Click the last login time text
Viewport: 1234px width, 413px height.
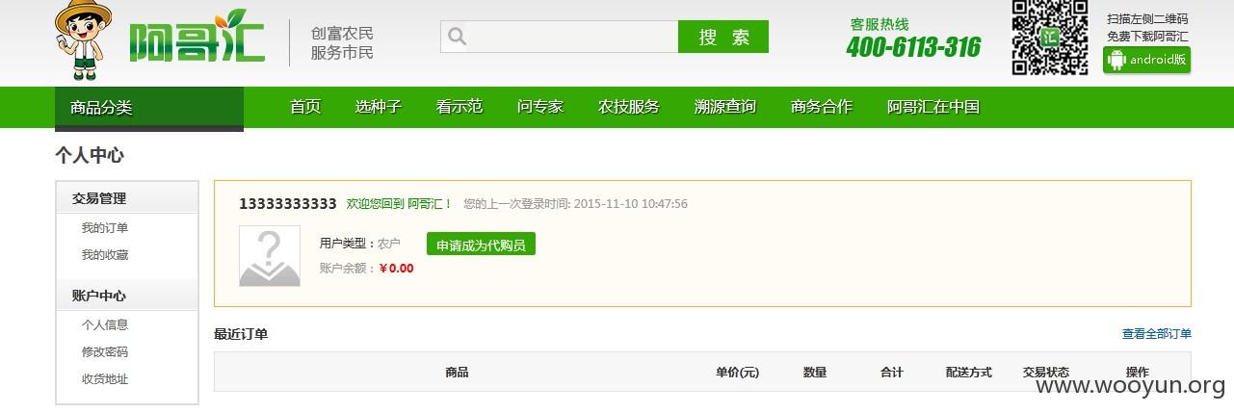pyautogui.click(x=575, y=204)
